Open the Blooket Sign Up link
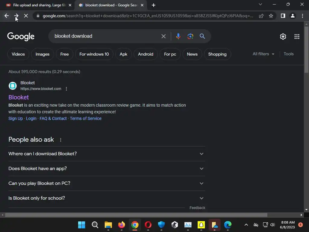The width and height of the screenshot is (309, 232). pos(16,118)
